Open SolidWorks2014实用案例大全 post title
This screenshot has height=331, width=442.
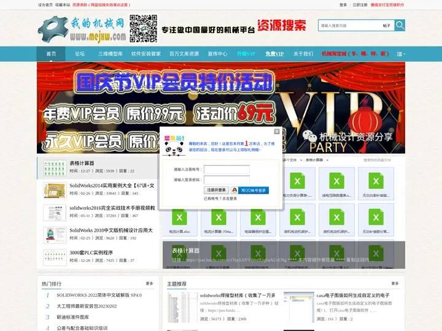point(112,186)
